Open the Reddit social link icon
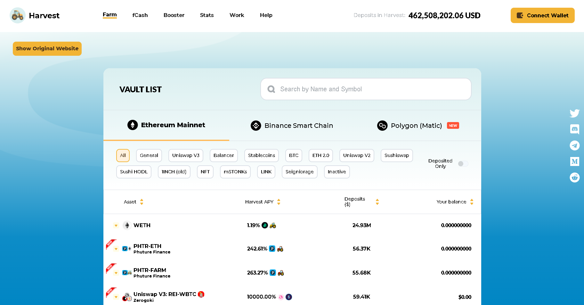Viewport: 584px width, 305px height. pos(575,177)
